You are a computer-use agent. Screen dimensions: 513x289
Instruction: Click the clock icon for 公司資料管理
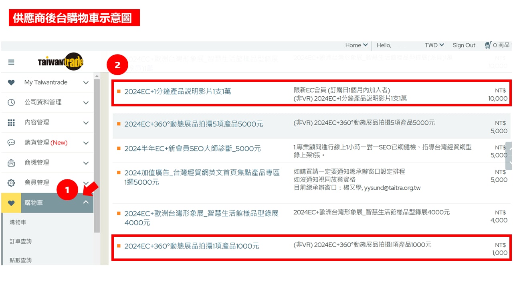pyautogui.click(x=11, y=102)
